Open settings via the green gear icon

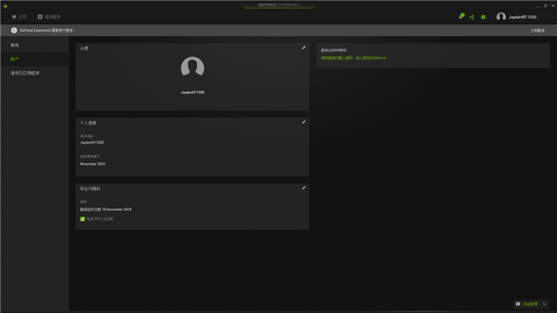tap(483, 16)
